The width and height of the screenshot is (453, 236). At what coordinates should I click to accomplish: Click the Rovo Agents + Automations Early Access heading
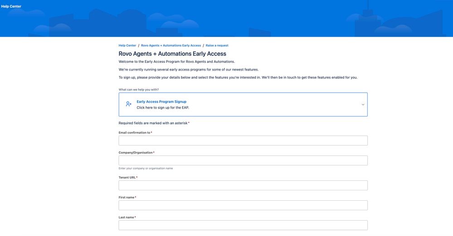pyautogui.click(x=172, y=54)
